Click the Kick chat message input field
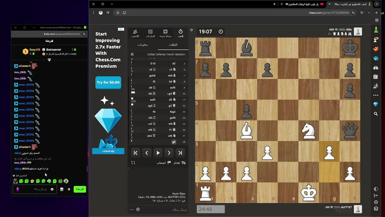The image size is (385, 217). [x=35, y=189]
